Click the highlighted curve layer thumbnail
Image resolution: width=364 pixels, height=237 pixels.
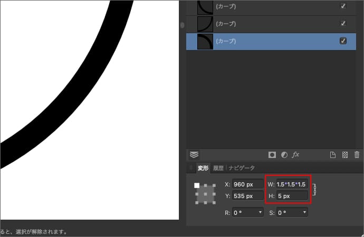204,41
